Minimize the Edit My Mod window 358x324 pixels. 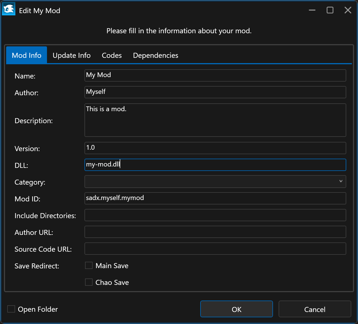(312, 10)
